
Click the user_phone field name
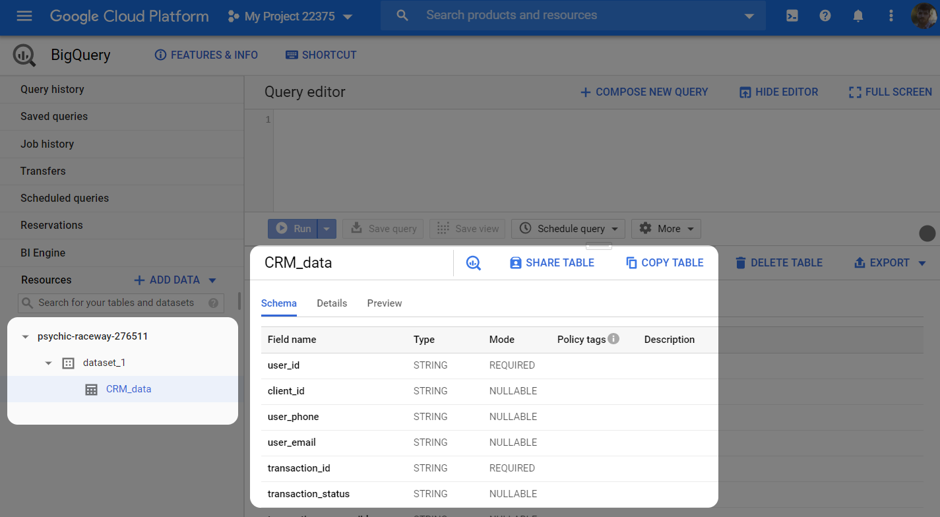tap(294, 417)
